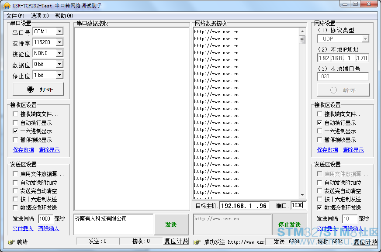This screenshot has height=252, width=381.
Task: Uncheck network 数据流循环发送 checkbox
Action: [319, 207]
